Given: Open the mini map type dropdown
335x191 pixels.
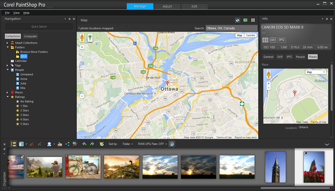Looking at the screenshot, I should [x=315, y=72].
